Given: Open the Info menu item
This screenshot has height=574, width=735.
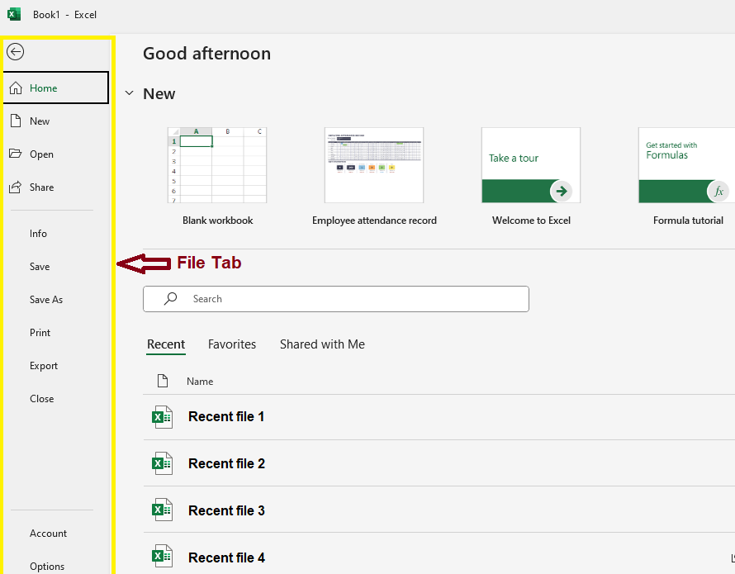Looking at the screenshot, I should [38, 234].
